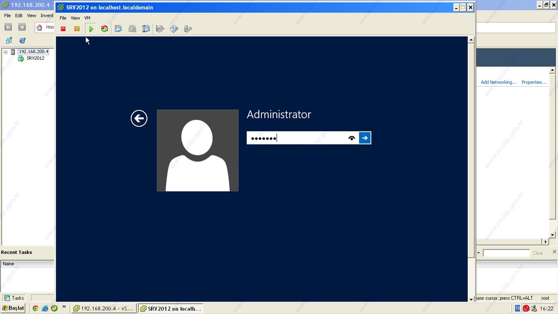Click the Başlat start button
Image resolution: width=558 pixels, height=314 pixels.
[x=13, y=308]
